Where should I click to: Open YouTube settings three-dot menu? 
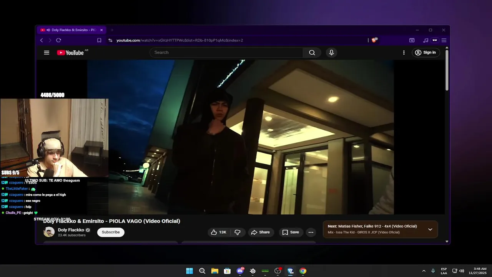[x=404, y=53]
